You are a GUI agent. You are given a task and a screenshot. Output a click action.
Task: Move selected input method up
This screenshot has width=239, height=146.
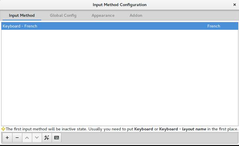pyautogui.click(x=27, y=138)
